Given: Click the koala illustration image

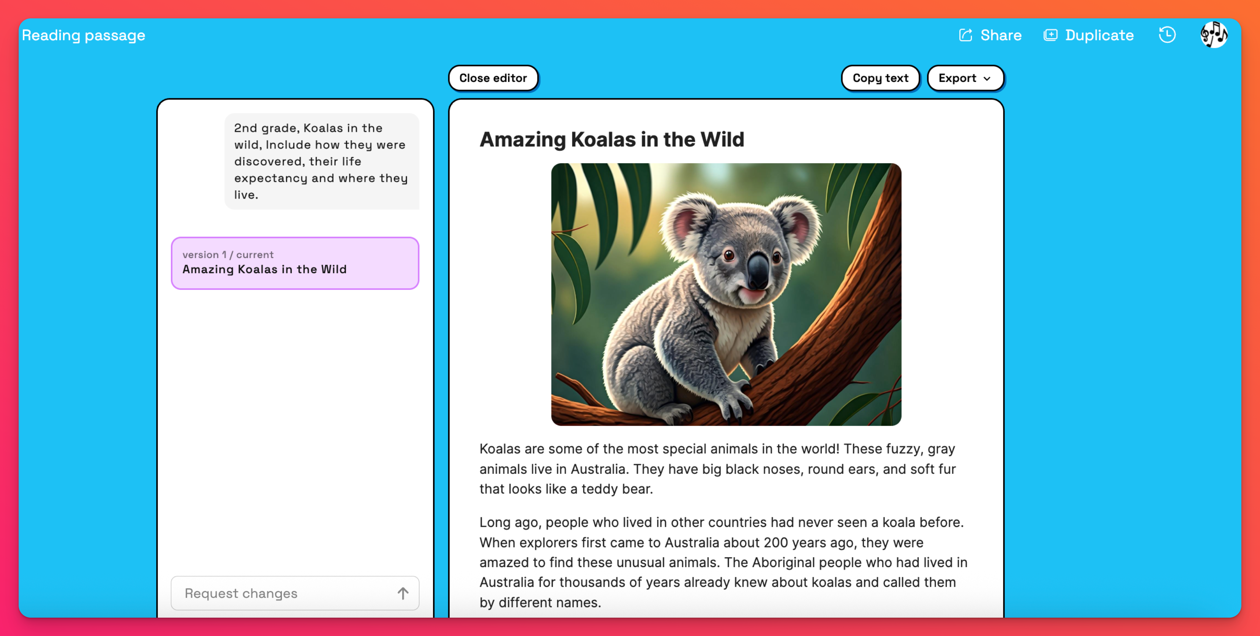Looking at the screenshot, I should click(x=726, y=294).
